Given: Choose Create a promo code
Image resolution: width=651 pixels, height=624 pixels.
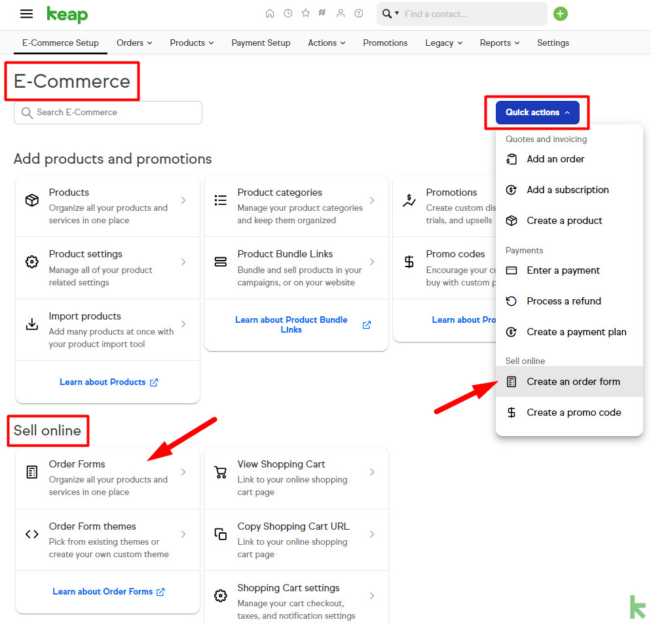Looking at the screenshot, I should click(x=569, y=413).
